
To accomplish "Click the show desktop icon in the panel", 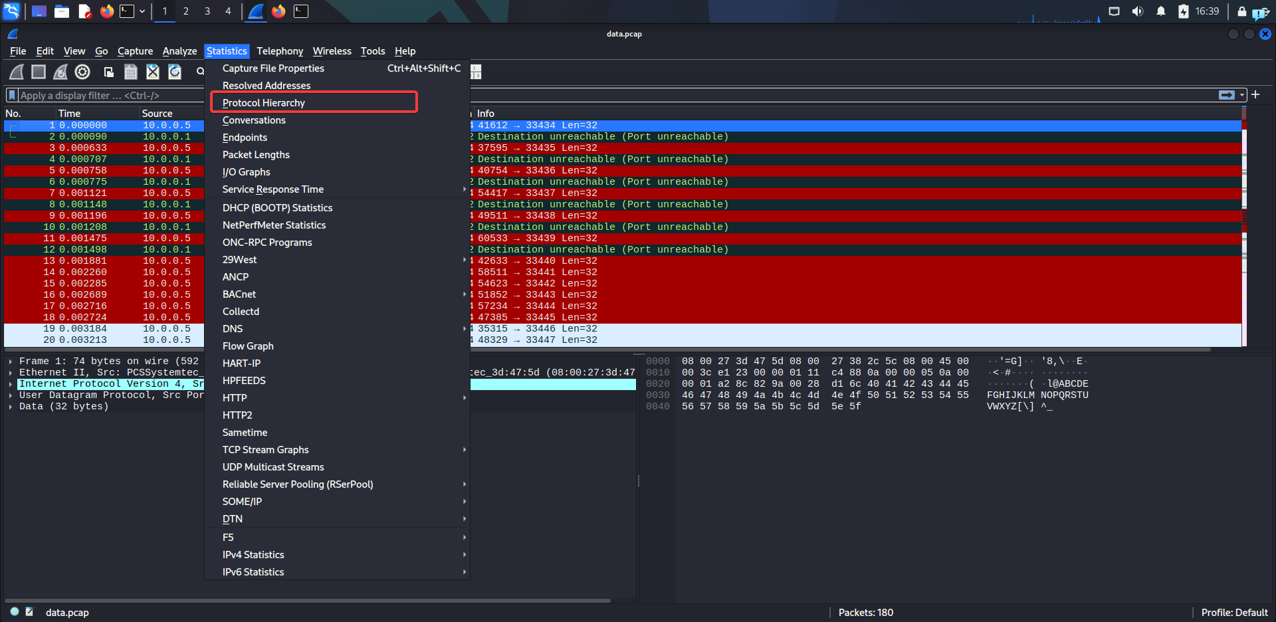I will tap(39, 11).
